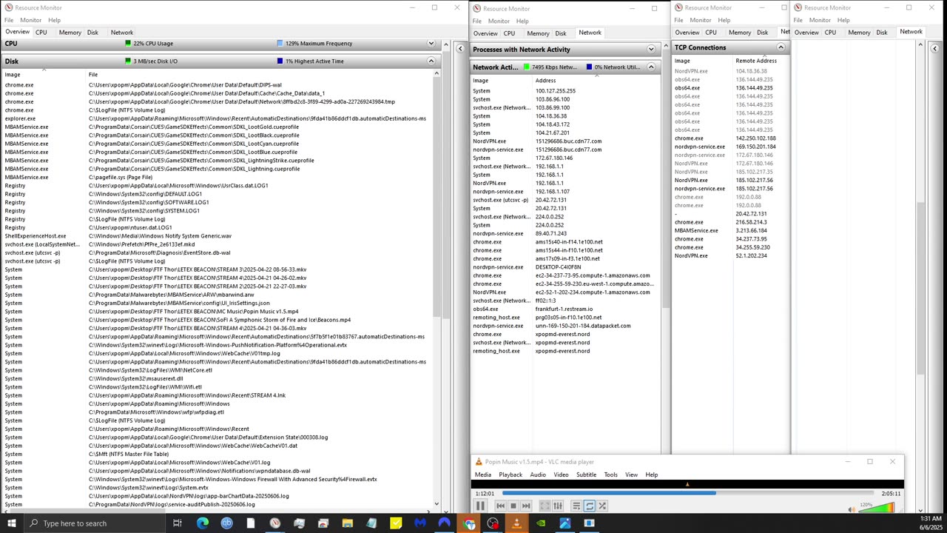Open Help menu in TCP Connections window
The image size is (947, 533).
point(724,20)
